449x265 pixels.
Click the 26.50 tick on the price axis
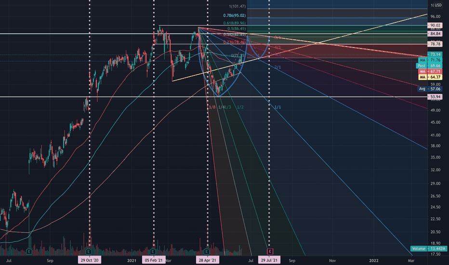point(435,196)
